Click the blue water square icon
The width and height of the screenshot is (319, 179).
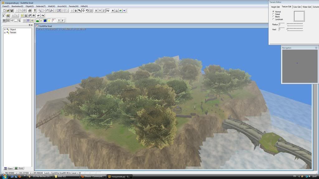pos(45,21)
